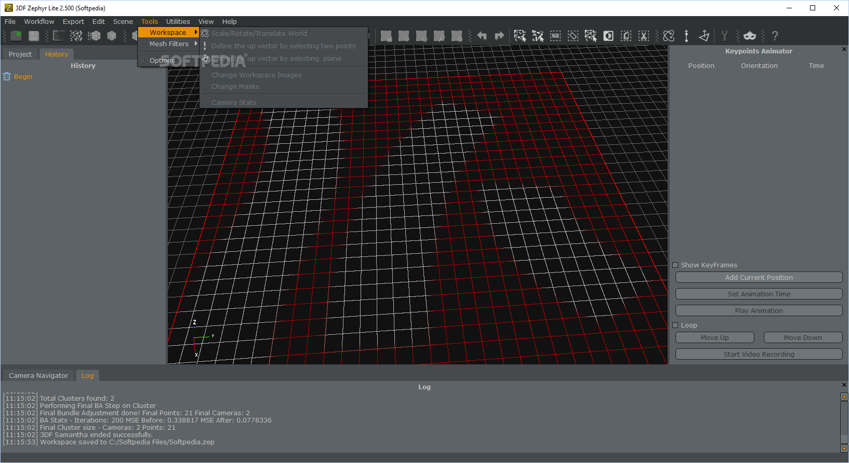849x463 pixels.
Task: Open the Utilities menu
Action: tap(178, 22)
